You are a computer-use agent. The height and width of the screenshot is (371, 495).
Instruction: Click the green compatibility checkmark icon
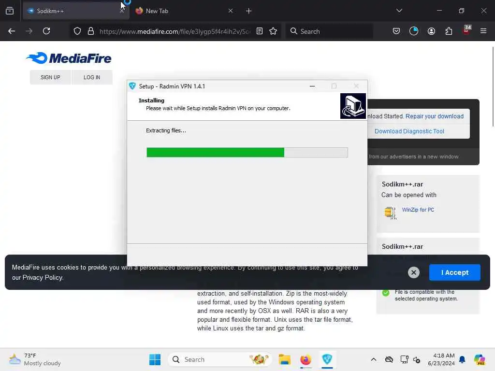click(x=385, y=293)
